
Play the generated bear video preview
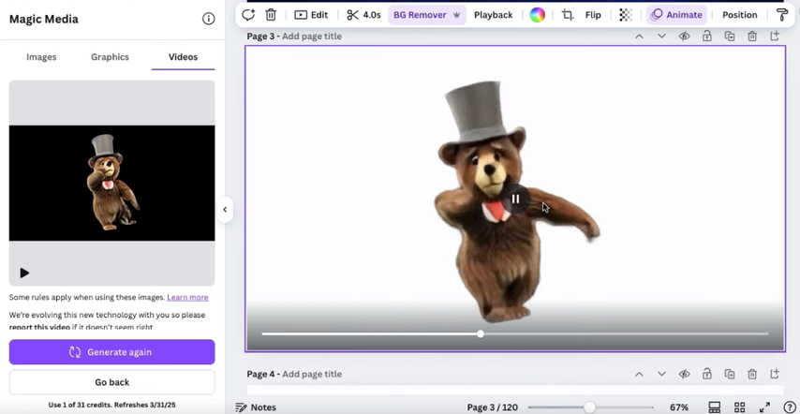(x=24, y=273)
